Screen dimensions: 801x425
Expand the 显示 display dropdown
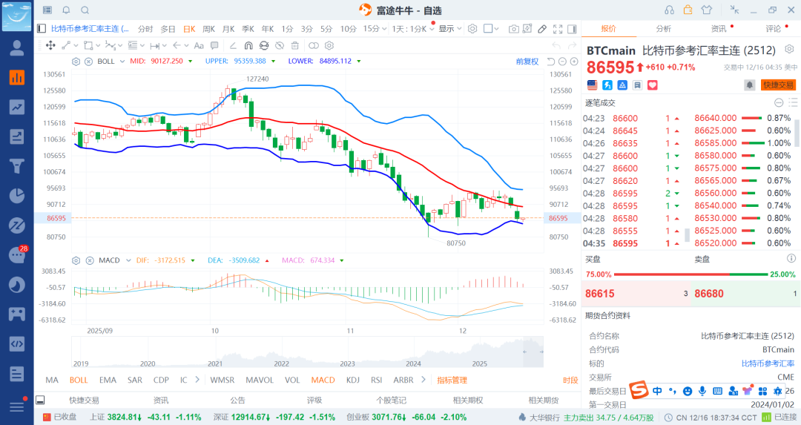(x=449, y=29)
